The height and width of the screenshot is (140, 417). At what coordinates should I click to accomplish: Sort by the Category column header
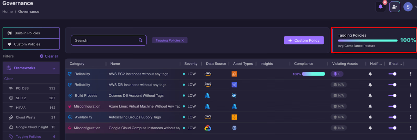tap(77, 64)
